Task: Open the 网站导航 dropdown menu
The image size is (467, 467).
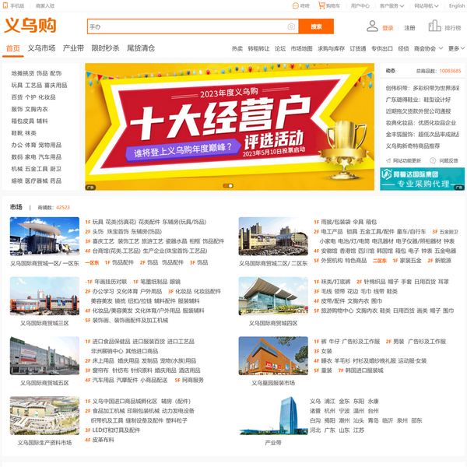Action: 427,5
